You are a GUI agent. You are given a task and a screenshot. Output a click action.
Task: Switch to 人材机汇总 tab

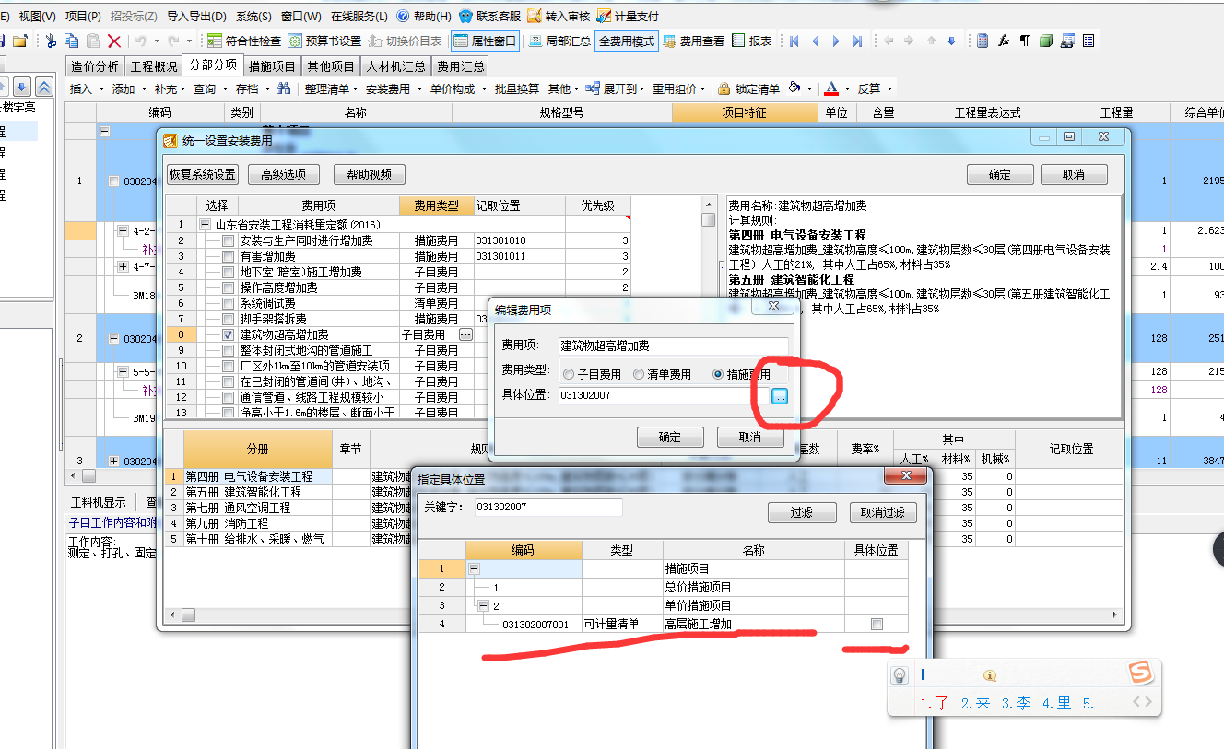click(395, 66)
